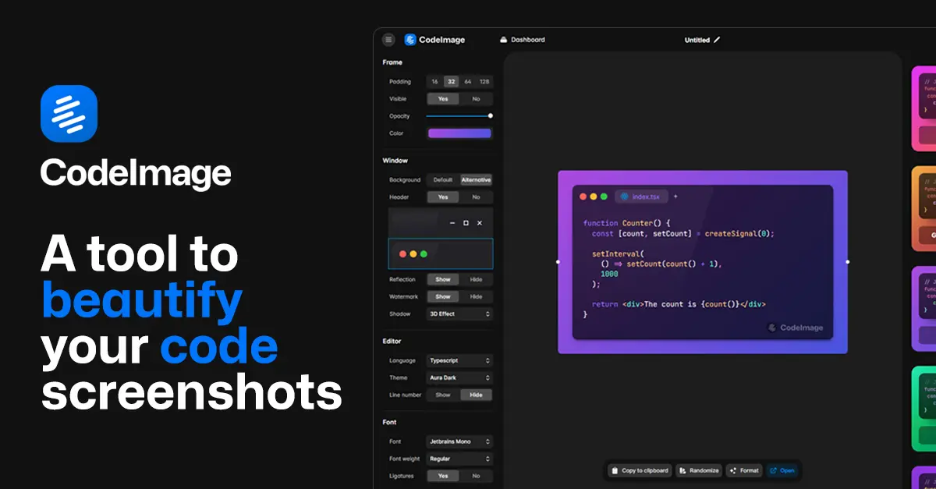Click the Open external link icon
936x489 pixels.
774,470
